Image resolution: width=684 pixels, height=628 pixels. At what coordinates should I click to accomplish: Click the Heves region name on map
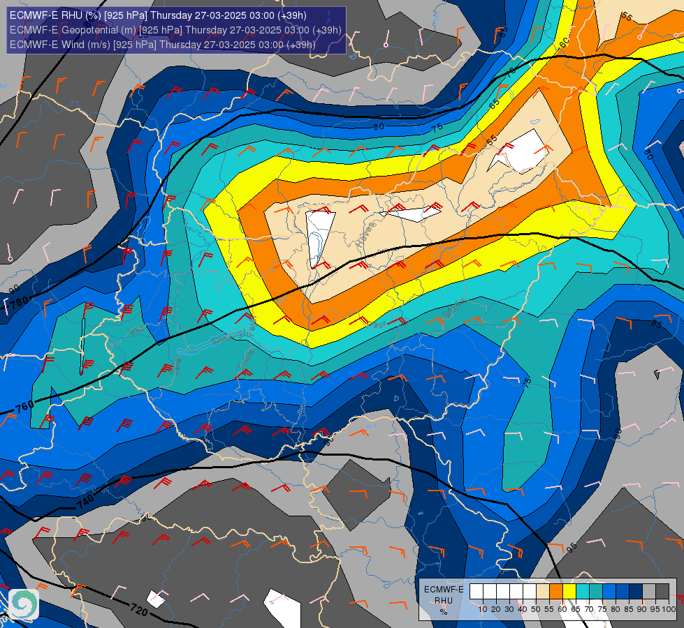pyautogui.click(x=365, y=234)
